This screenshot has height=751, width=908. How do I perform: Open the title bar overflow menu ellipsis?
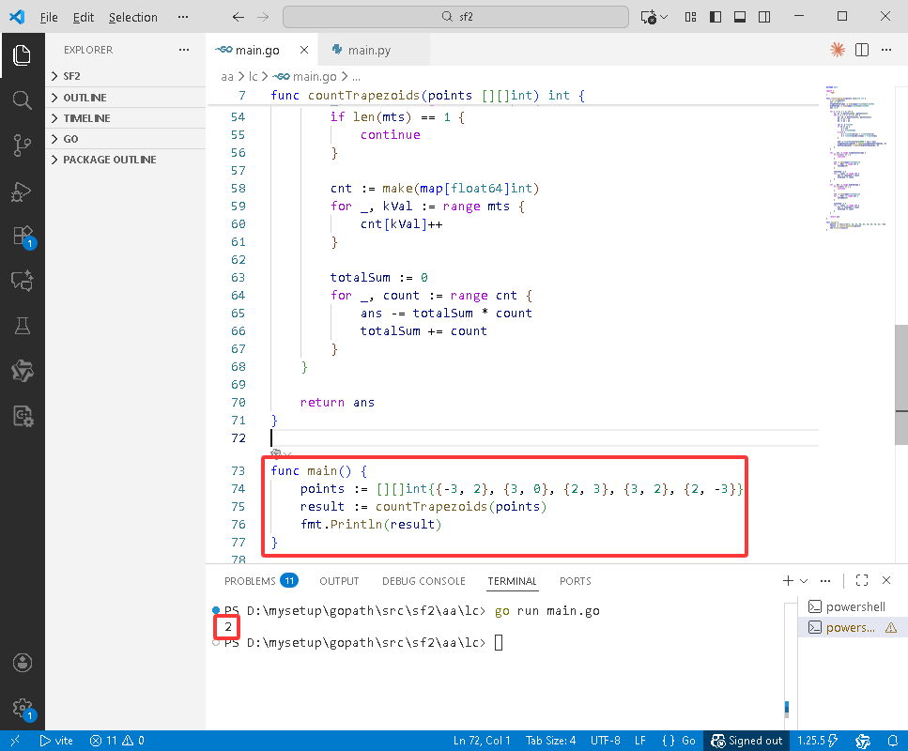pos(183,17)
